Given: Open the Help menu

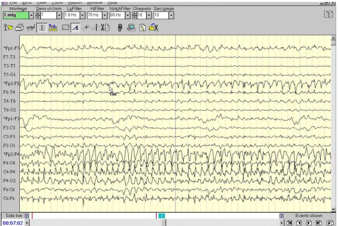Looking at the screenshot, I should [113, 2].
